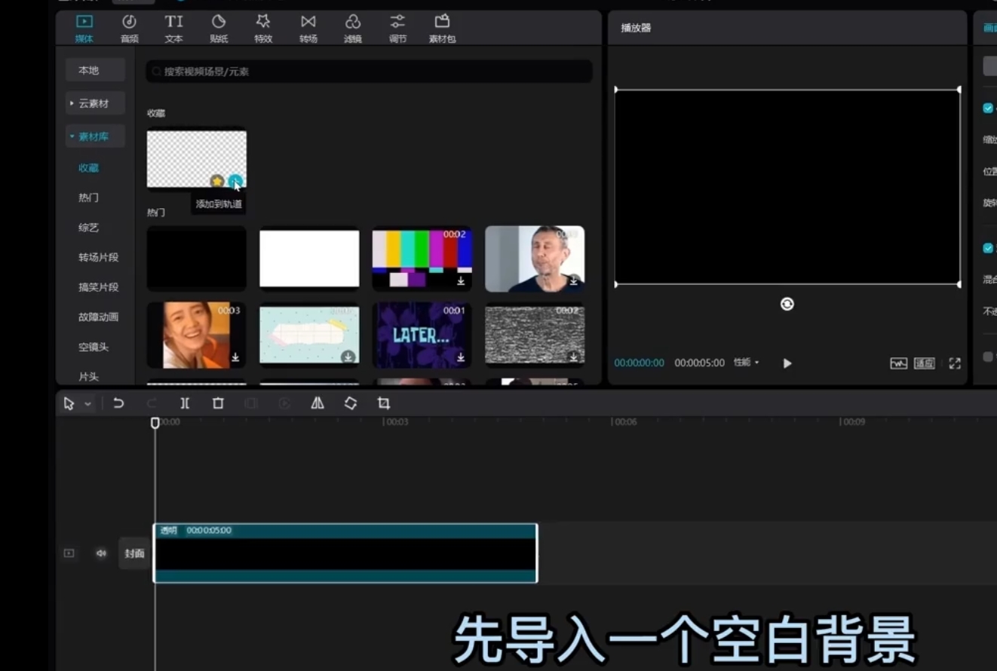Select the crop tool above the timeline
This screenshot has height=671, width=997.
click(x=383, y=403)
